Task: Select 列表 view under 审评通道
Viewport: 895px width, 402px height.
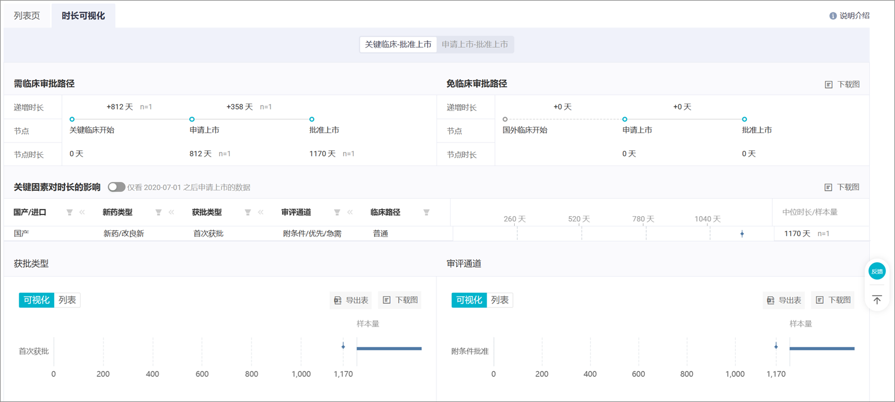Action: [500, 300]
